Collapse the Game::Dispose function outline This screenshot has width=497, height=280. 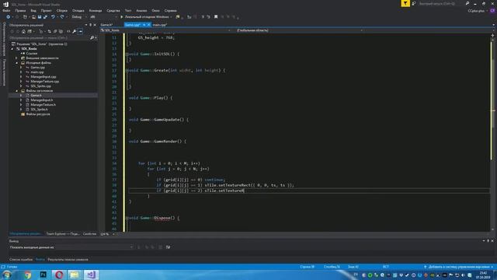click(127, 218)
